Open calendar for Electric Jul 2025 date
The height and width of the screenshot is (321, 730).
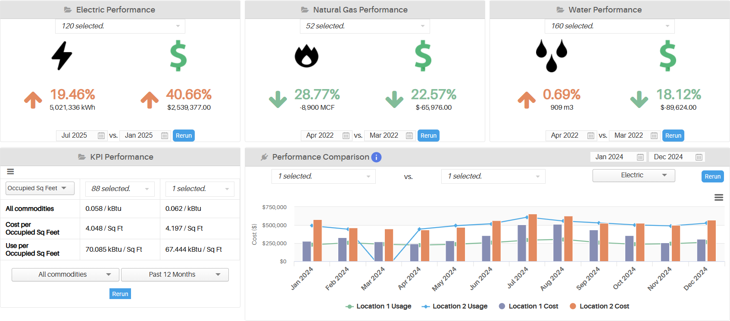tap(101, 136)
